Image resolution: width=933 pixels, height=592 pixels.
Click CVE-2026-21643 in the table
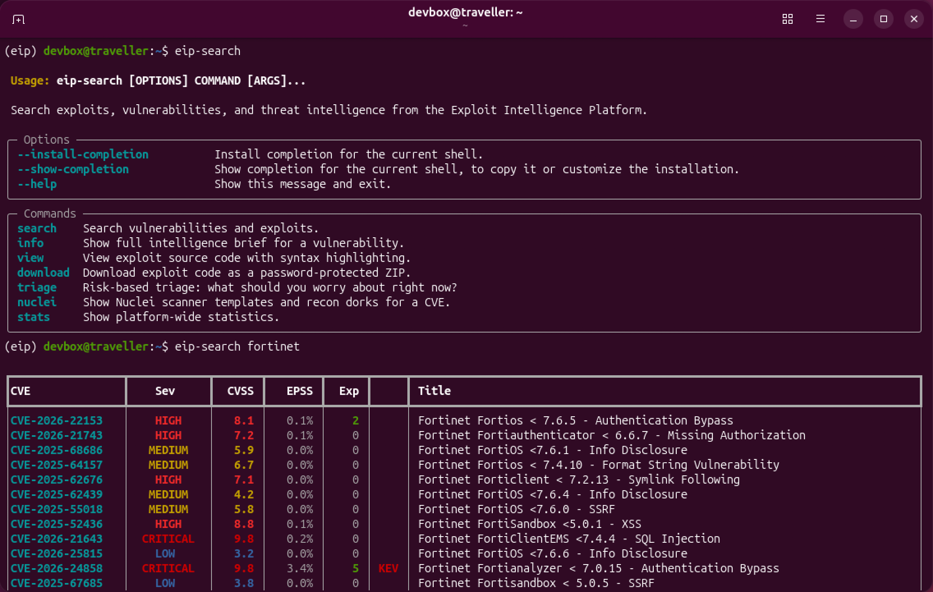pyautogui.click(x=57, y=539)
